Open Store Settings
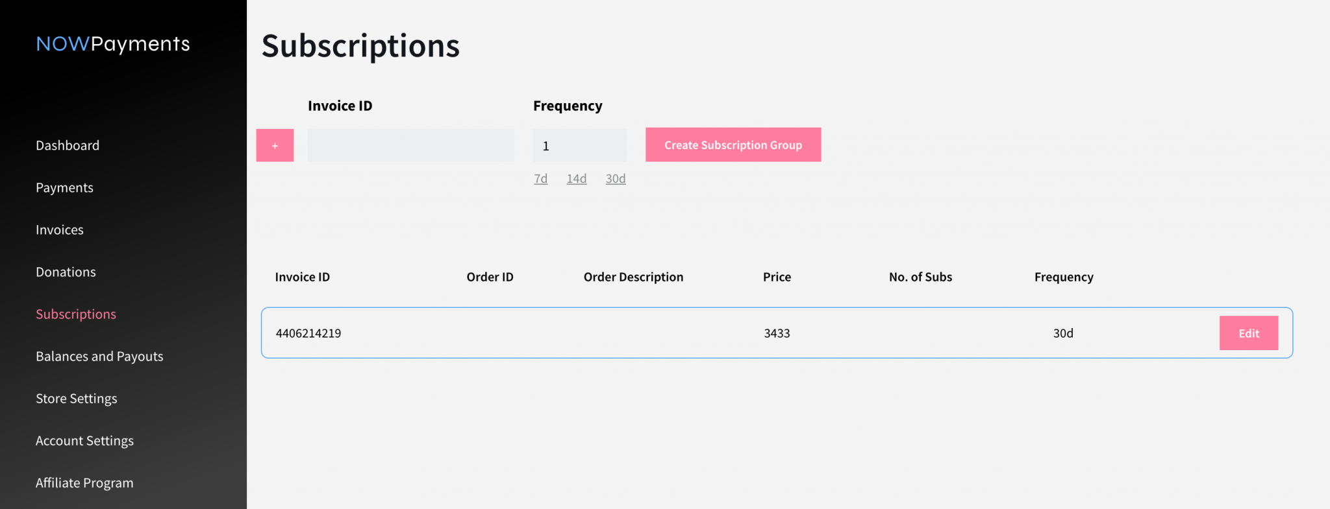 coord(76,398)
